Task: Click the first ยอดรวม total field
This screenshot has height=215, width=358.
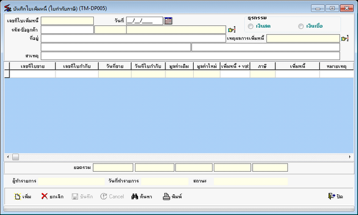Action: tap(113, 167)
